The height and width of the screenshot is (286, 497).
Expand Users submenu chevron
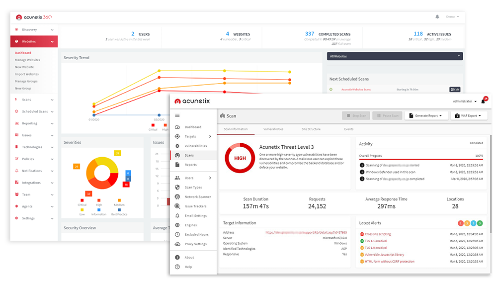[x=210, y=178]
